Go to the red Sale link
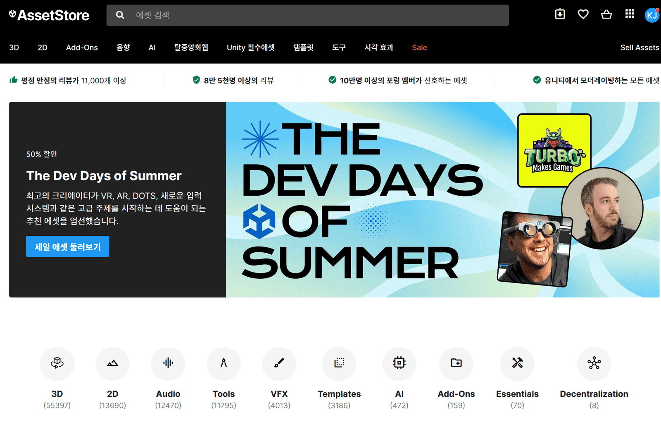Screen dimensions: 661x441 tap(419, 47)
